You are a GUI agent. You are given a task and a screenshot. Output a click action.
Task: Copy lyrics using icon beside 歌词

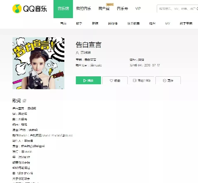coord(24,101)
